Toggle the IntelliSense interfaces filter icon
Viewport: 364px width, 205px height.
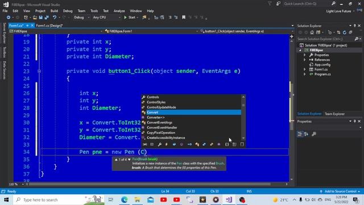coord(189,144)
